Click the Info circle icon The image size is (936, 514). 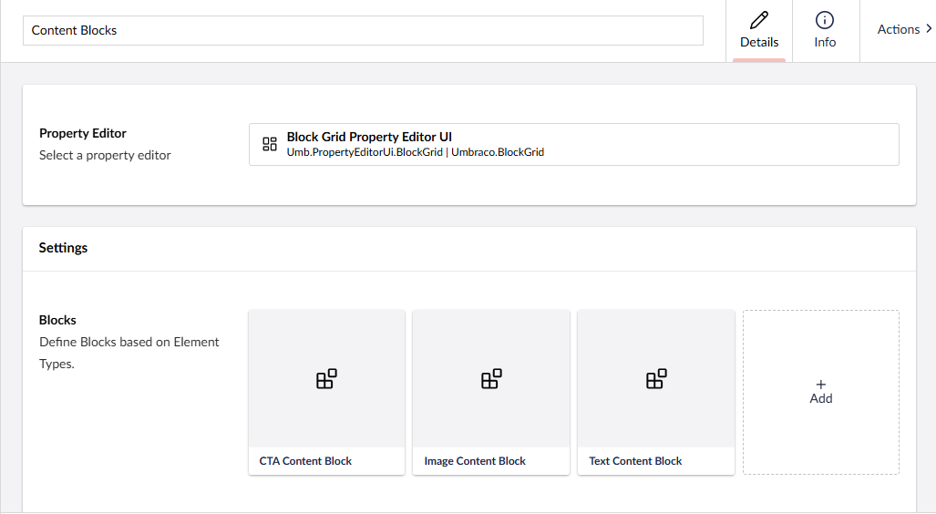click(x=825, y=20)
